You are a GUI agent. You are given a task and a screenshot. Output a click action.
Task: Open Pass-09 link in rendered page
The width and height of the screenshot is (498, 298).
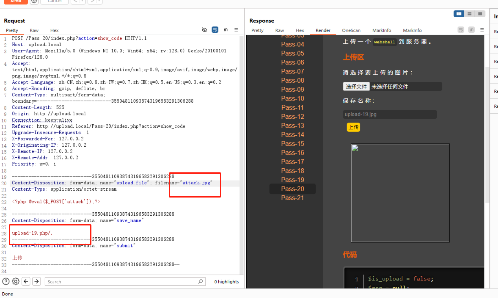pyautogui.click(x=293, y=89)
